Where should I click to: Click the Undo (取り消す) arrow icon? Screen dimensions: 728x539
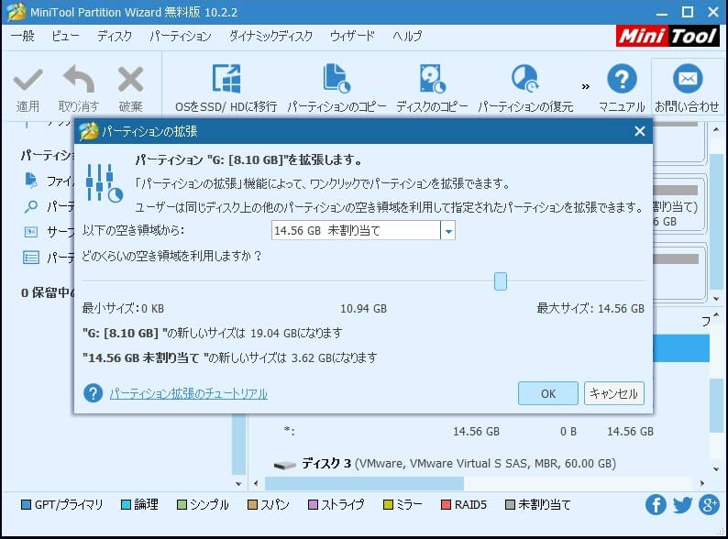[x=79, y=79]
